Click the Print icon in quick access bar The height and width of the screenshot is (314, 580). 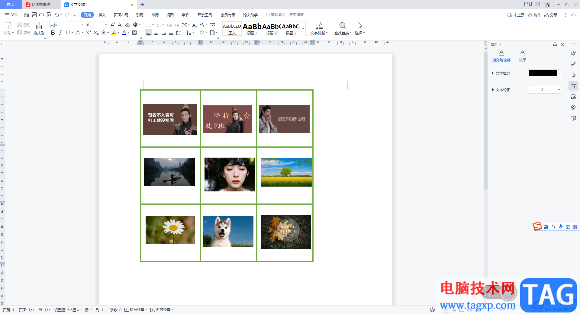tap(42, 15)
